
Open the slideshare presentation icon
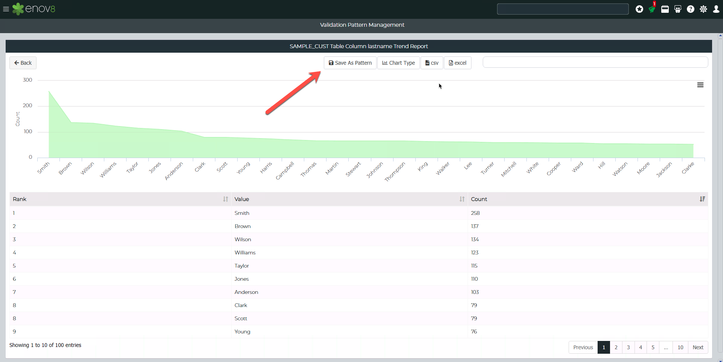[678, 9]
